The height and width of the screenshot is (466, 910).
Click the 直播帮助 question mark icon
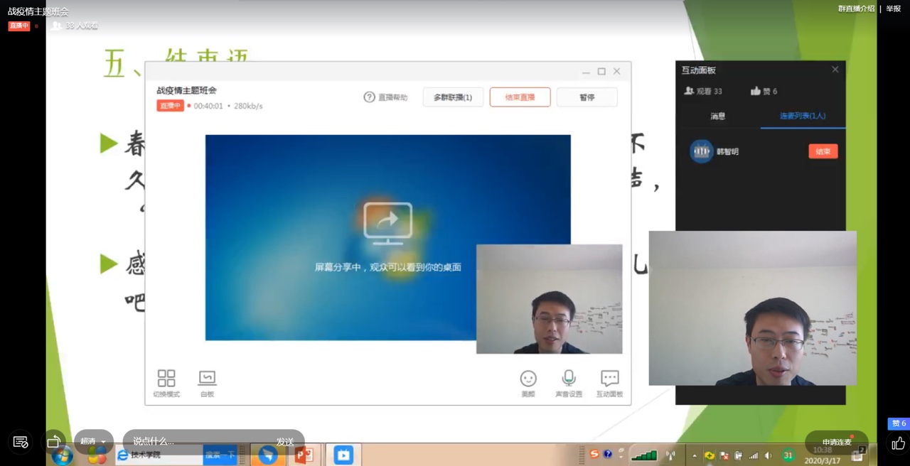(x=369, y=97)
